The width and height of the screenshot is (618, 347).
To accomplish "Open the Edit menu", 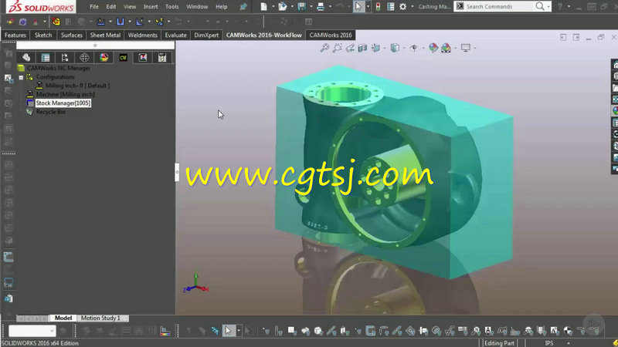I will coord(111,7).
